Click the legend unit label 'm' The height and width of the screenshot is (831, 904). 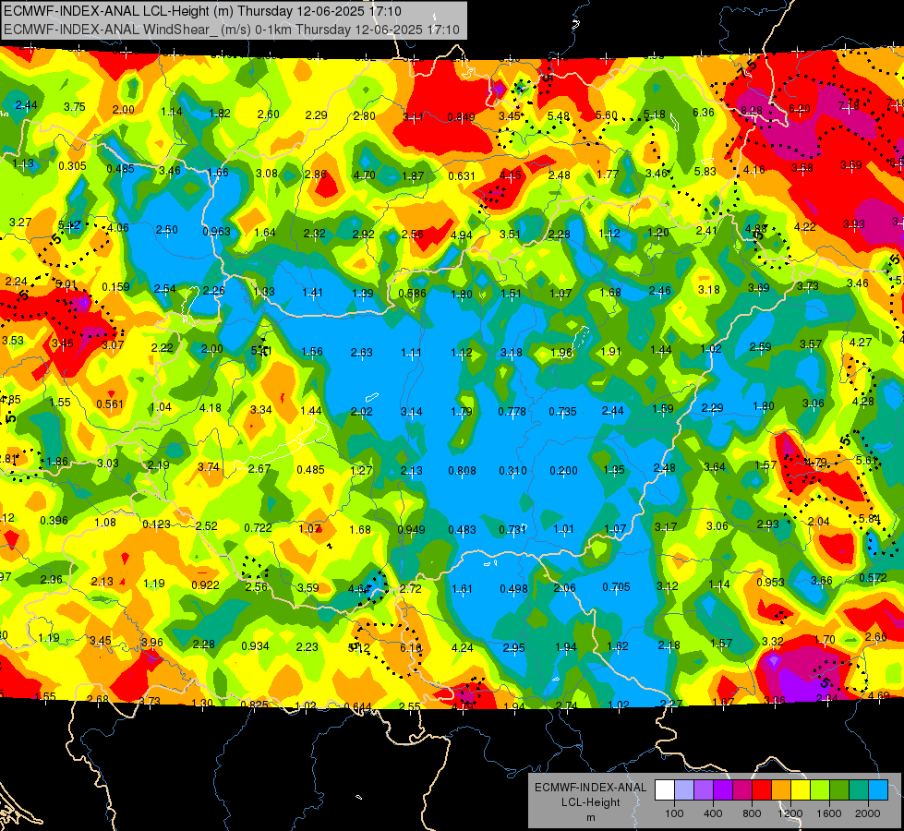coord(590,817)
